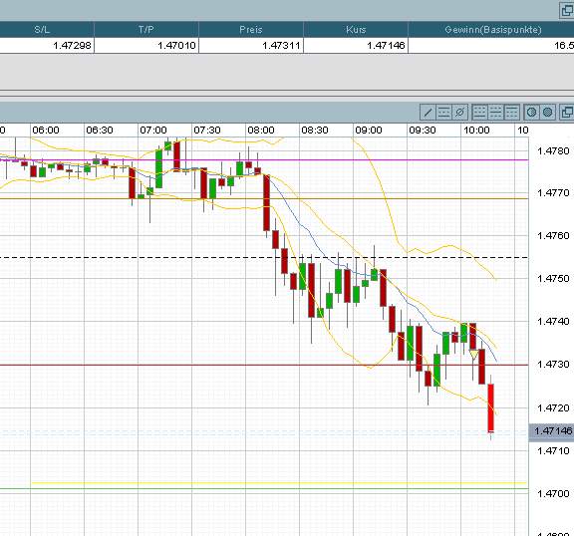Click the 06:00 time axis label
Screen dimensions: 574x536
[x=46, y=131]
